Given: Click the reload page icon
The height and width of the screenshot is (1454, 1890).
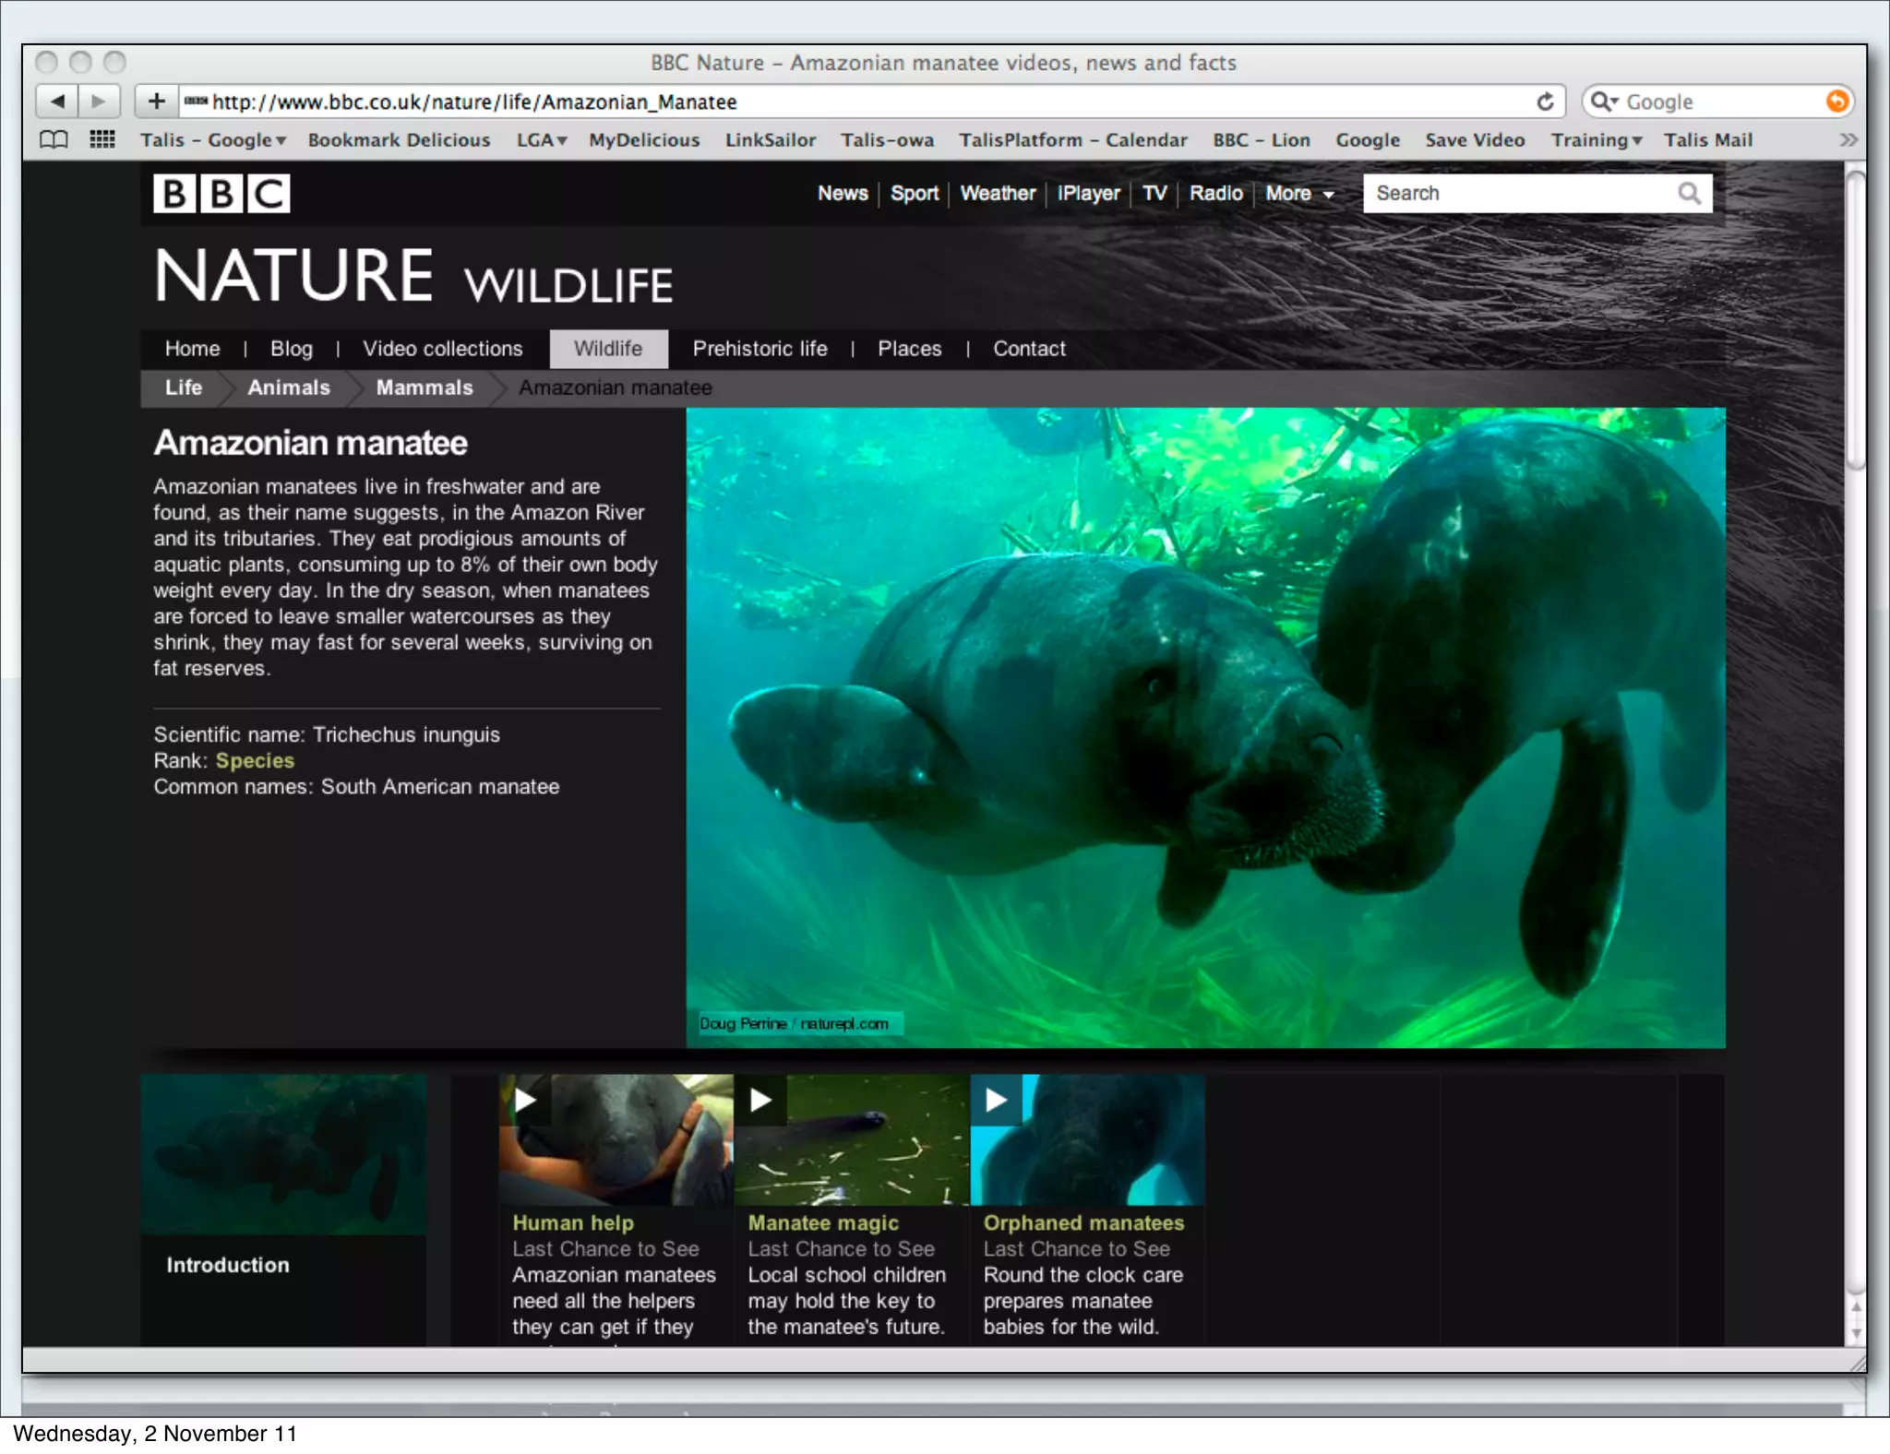Looking at the screenshot, I should pyautogui.click(x=1545, y=101).
